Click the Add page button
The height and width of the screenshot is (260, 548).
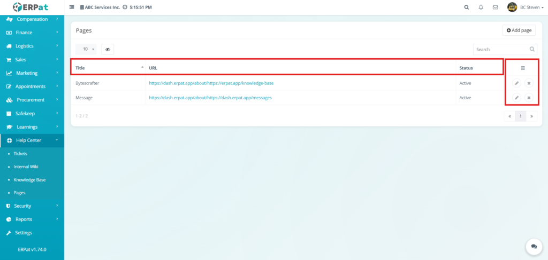519,30
